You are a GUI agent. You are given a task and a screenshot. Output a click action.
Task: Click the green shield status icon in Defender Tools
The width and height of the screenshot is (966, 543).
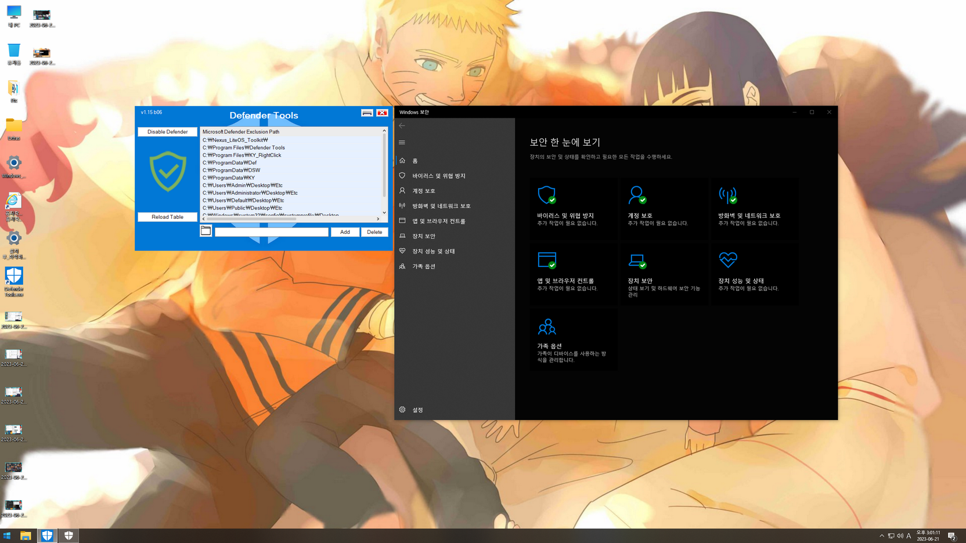(168, 171)
